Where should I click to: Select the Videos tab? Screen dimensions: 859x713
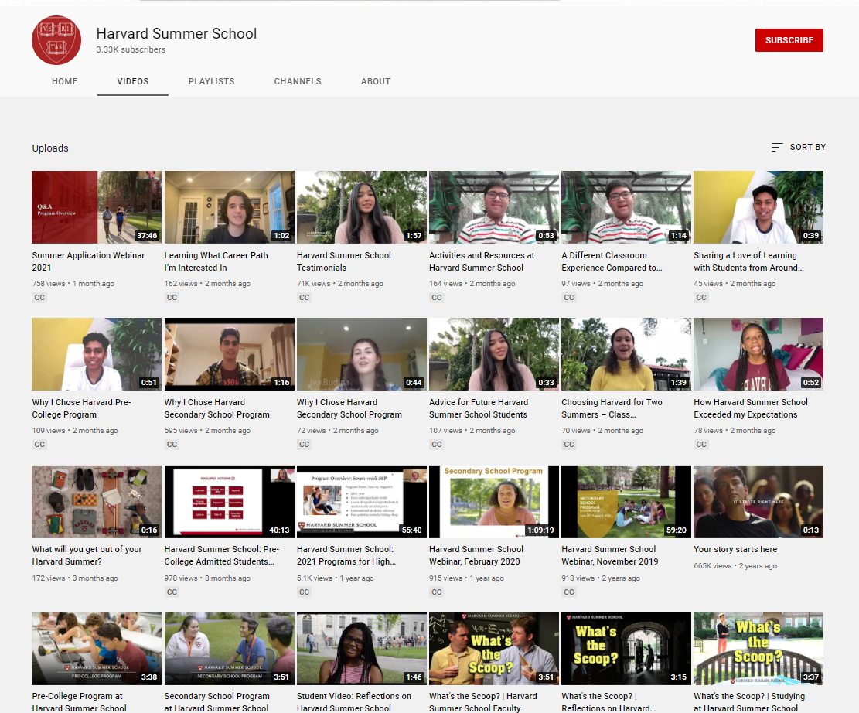132,81
